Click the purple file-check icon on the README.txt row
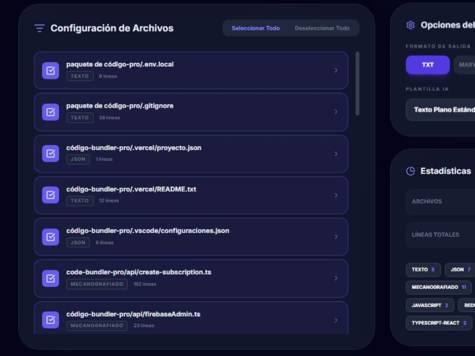 pos(51,195)
